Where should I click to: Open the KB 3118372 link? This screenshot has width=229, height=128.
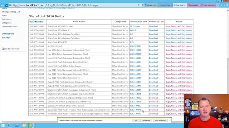(136, 98)
